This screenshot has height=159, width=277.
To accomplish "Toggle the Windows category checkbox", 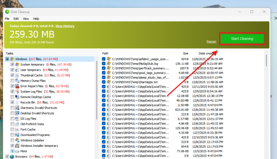I will coord(7,59).
